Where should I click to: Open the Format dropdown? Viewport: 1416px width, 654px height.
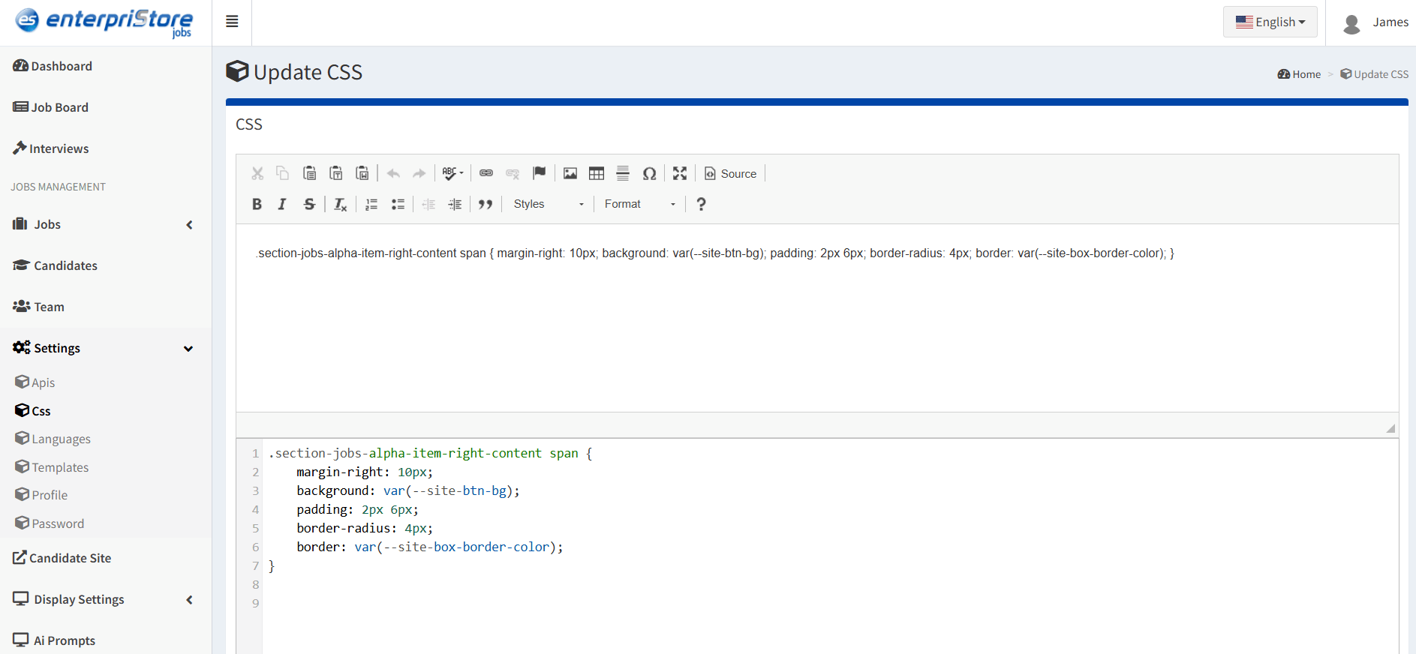[639, 204]
